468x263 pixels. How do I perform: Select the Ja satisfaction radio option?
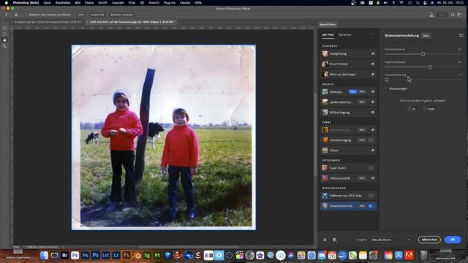click(409, 109)
